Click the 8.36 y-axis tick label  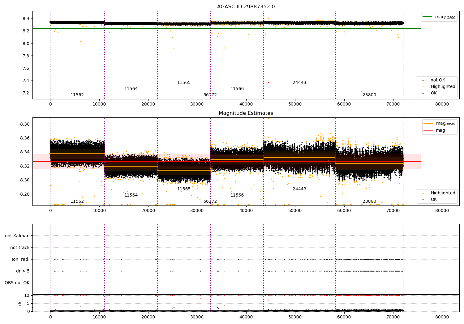[x=25, y=138]
